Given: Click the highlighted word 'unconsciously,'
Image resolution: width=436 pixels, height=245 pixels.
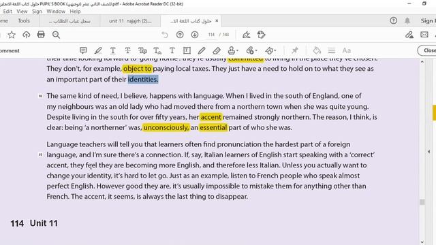Looking at the screenshot, I should tap(166, 128).
